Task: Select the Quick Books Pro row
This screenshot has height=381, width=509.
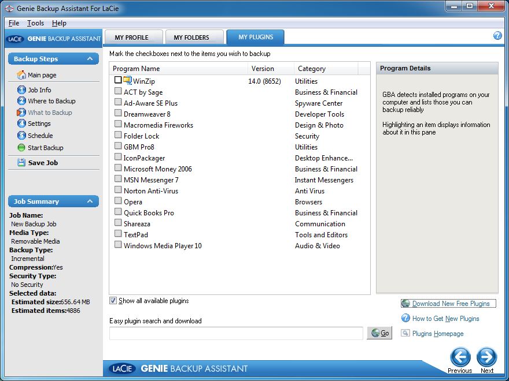Action: (x=239, y=213)
